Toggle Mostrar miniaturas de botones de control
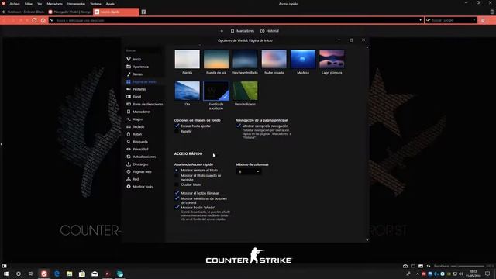 click(177, 198)
